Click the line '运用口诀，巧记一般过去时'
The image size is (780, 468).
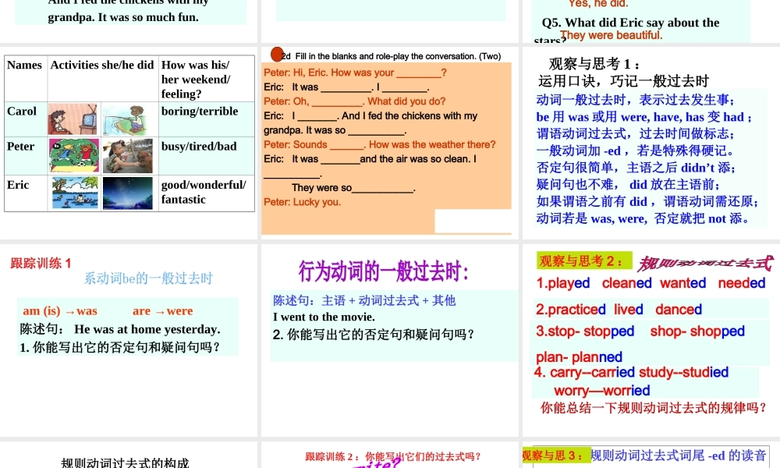(x=623, y=81)
